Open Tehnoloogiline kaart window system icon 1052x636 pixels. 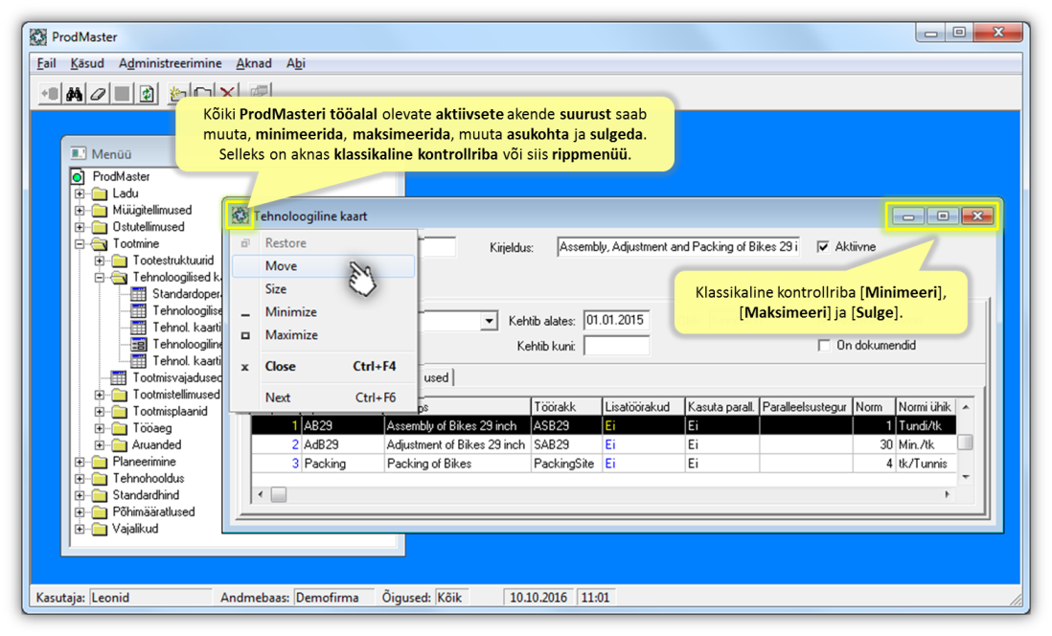(x=240, y=216)
